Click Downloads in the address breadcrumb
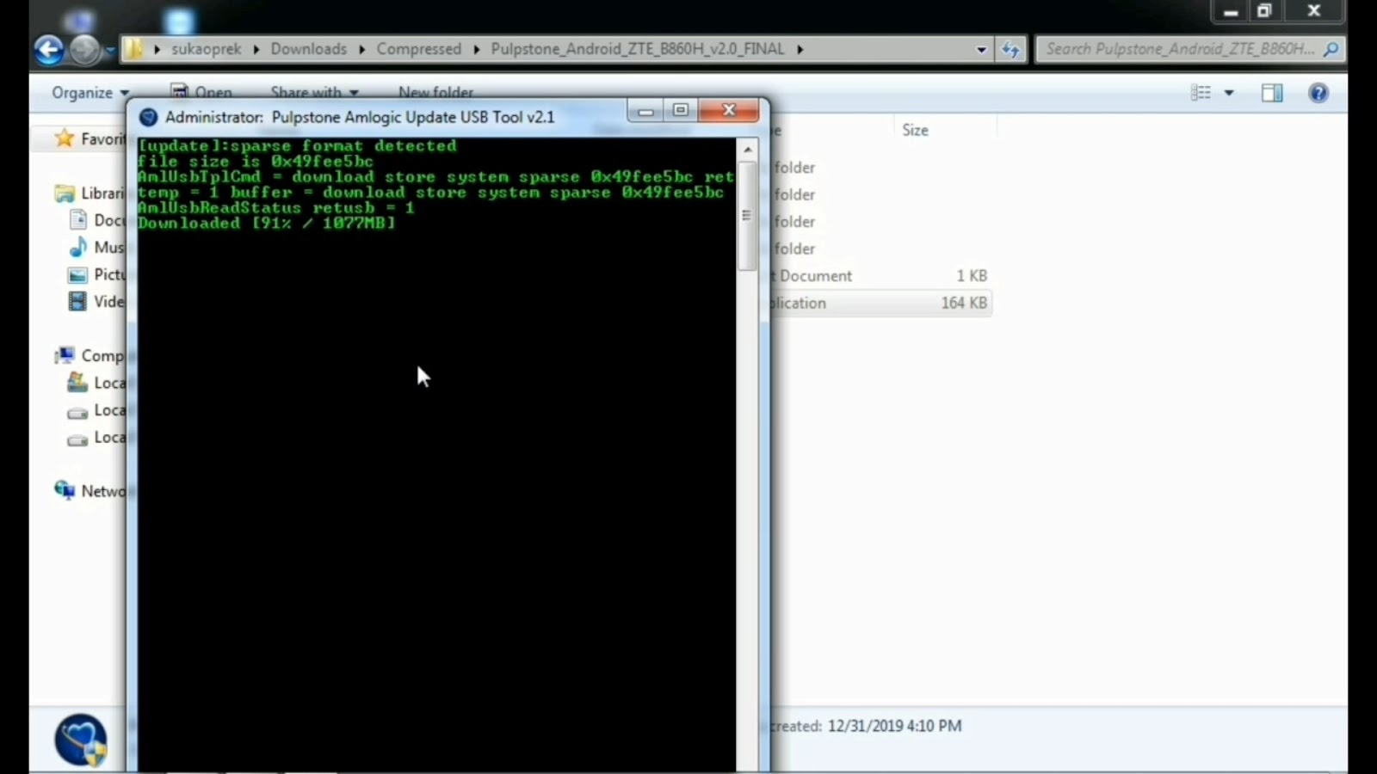This screenshot has height=774, width=1377. pos(309,49)
